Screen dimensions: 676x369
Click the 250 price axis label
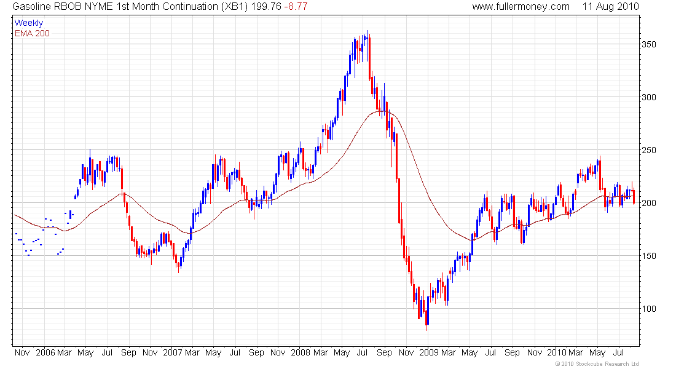pyautogui.click(x=649, y=150)
